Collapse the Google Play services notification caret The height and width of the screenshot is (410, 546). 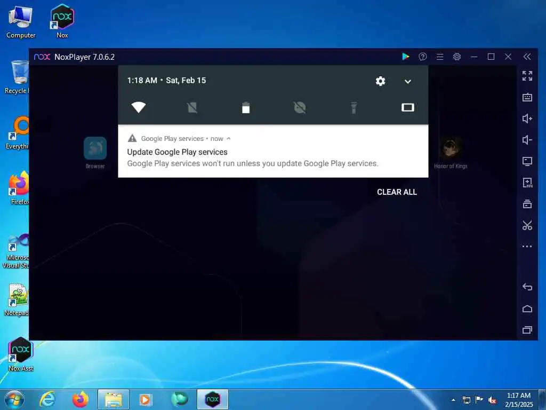[228, 138]
